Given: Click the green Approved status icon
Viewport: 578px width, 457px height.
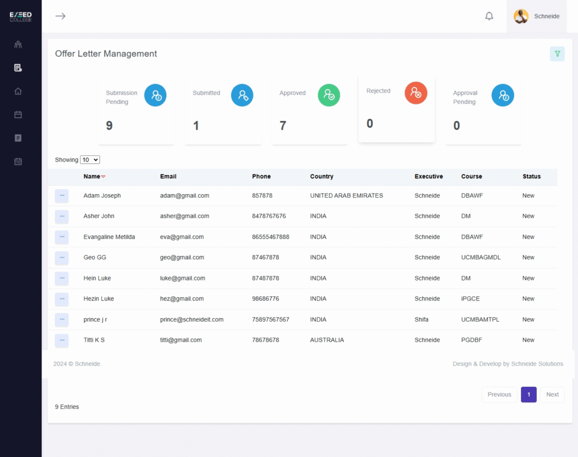Looking at the screenshot, I should click(x=329, y=95).
